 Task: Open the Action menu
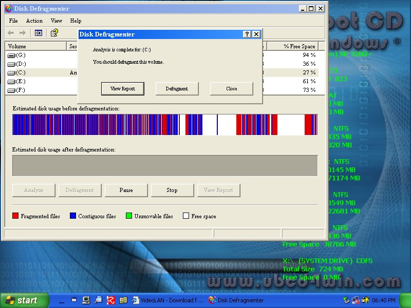[34, 21]
